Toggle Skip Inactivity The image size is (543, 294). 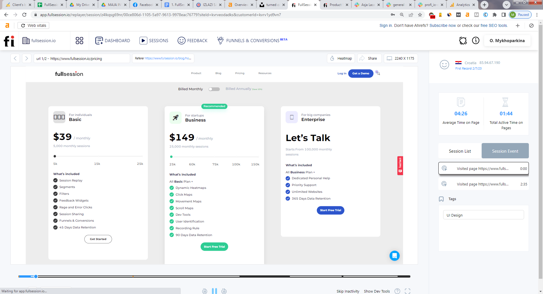tap(348, 291)
